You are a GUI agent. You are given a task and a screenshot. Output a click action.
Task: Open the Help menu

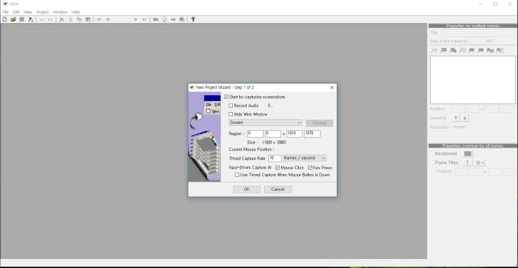coord(76,12)
